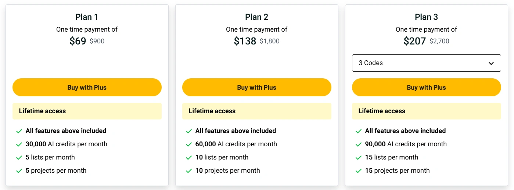Click the chevron arrow in codes selector

coord(491,63)
